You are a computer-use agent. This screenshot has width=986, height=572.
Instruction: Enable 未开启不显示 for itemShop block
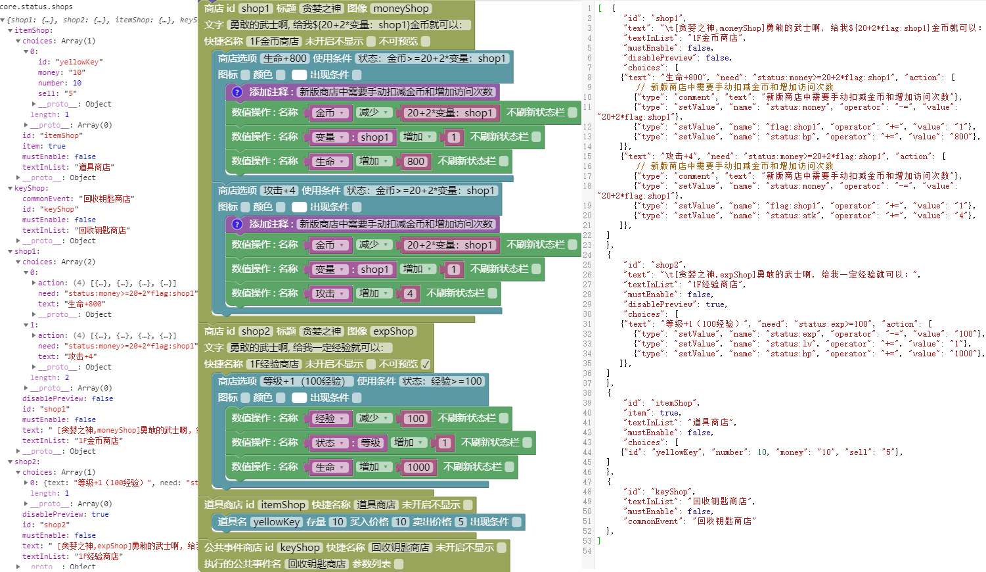(468, 505)
